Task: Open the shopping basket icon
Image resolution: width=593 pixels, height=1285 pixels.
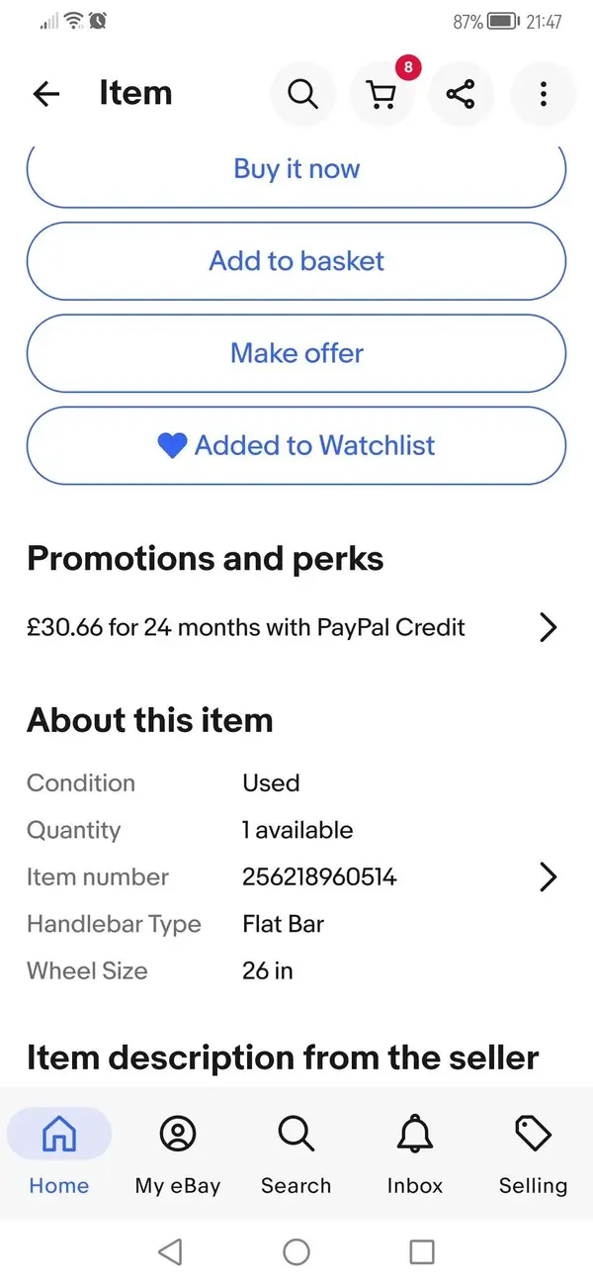Action: 381,94
